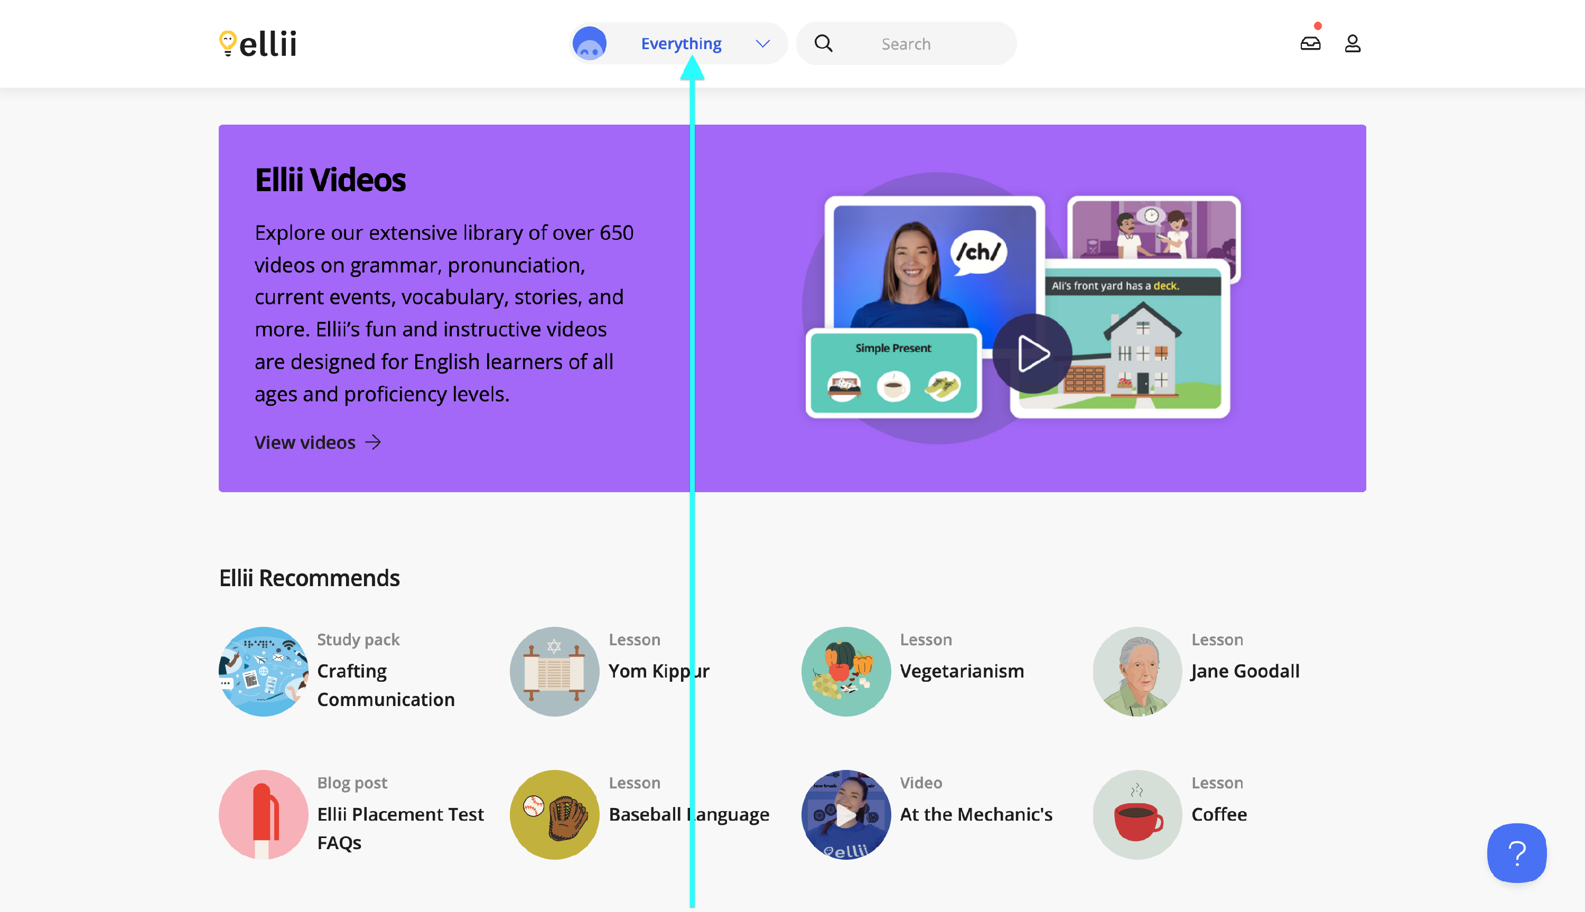Image resolution: width=1585 pixels, height=912 pixels.
Task: Open the inbox notifications icon
Action: coord(1310,43)
